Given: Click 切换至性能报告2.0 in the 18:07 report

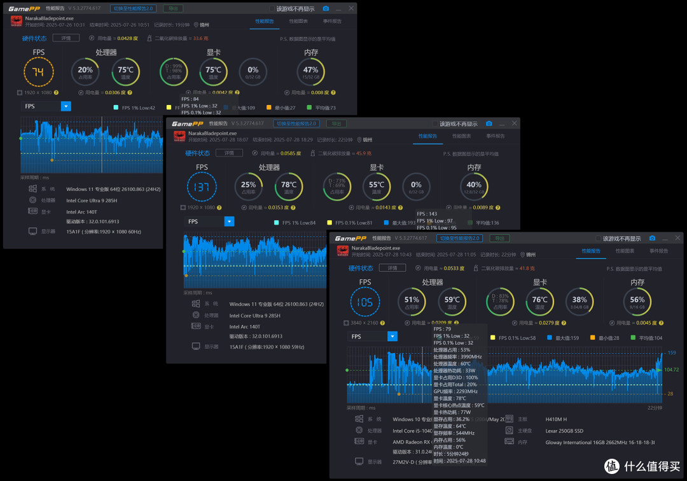Looking at the screenshot, I should [x=296, y=123].
